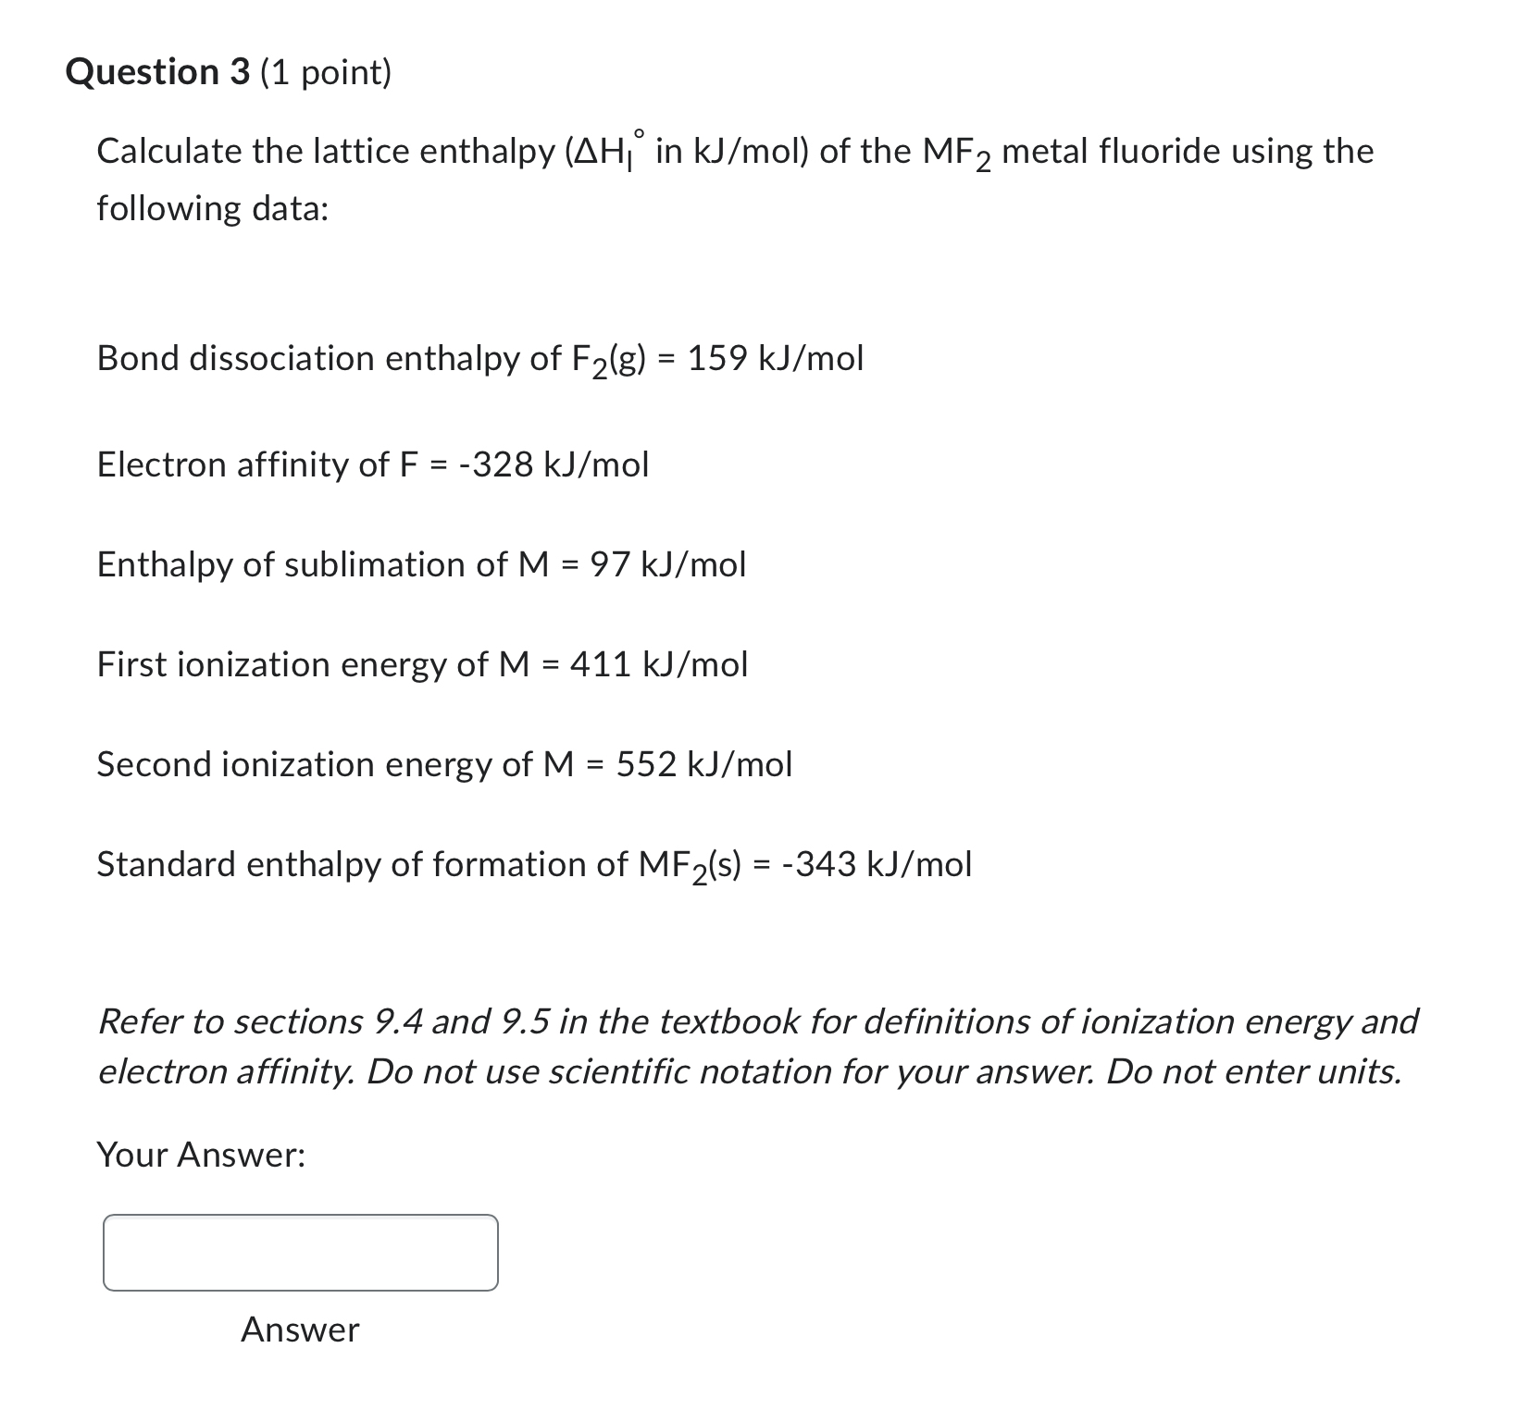Click the italic textbook reference note

tap(750, 1045)
